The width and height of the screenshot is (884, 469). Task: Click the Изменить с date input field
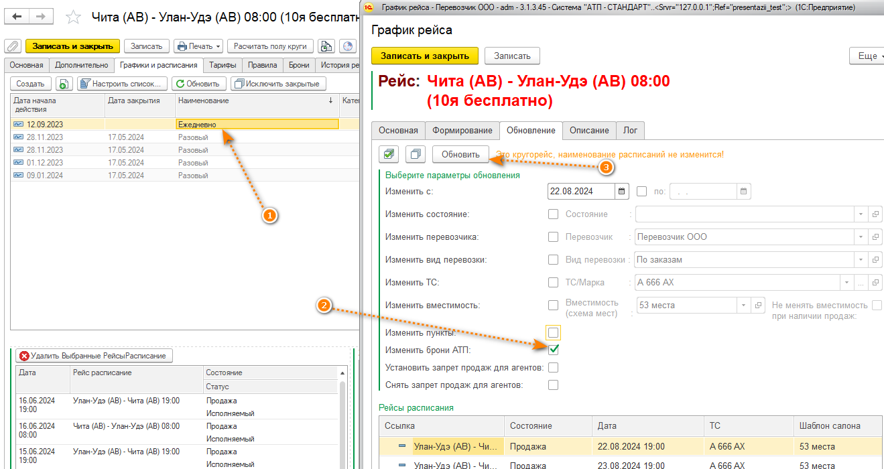(x=580, y=192)
